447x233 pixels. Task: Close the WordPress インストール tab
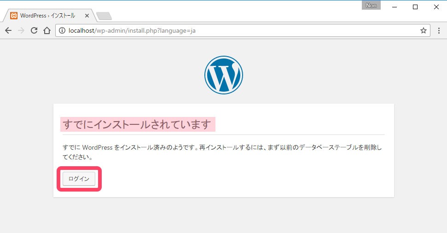[87, 16]
